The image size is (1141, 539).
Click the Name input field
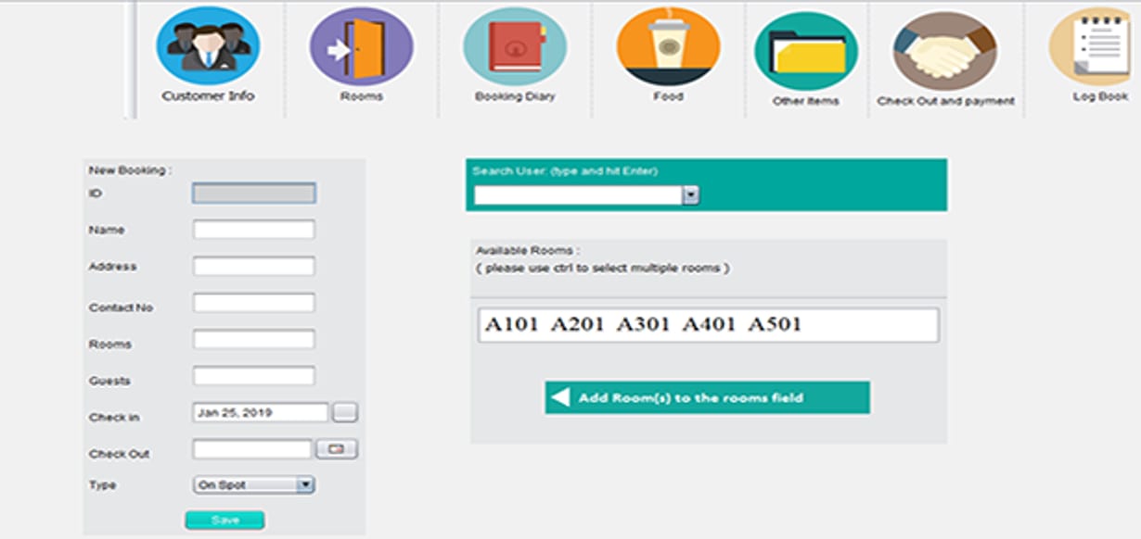(x=254, y=230)
